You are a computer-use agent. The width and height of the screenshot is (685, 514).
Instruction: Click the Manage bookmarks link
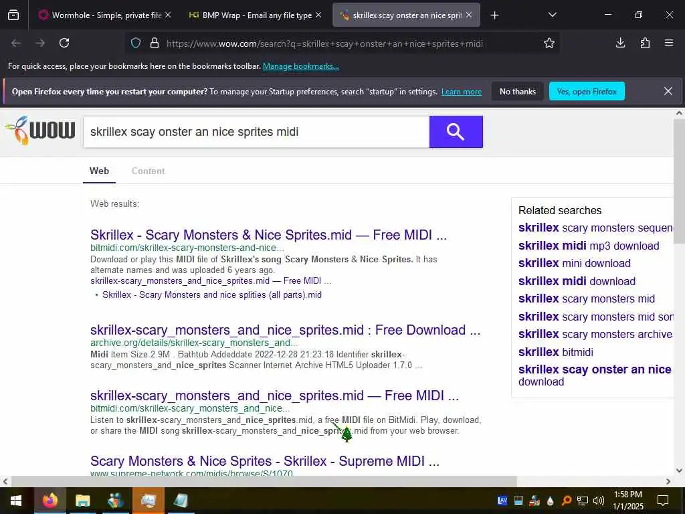[300, 66]
